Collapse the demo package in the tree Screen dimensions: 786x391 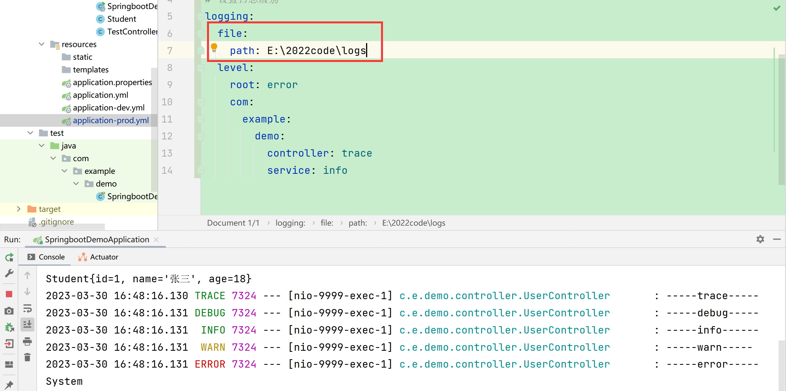coord(76,183)
